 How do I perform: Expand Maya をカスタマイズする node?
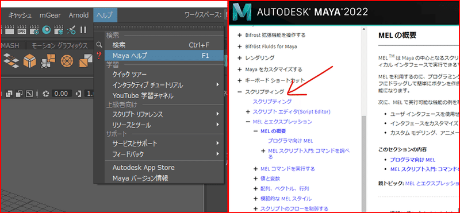240,69
